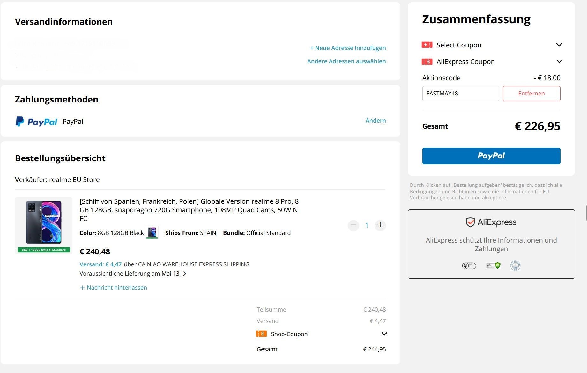Pay with the blue PayPal button
587x373 pixels.
pos(491,156)
